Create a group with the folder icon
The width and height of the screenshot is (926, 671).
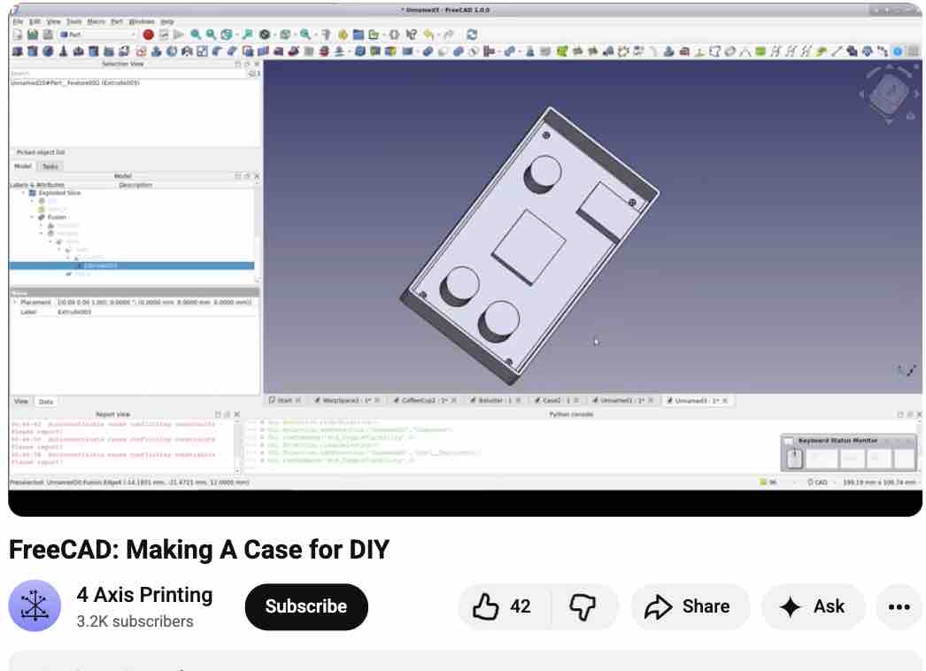coord(358,35)
